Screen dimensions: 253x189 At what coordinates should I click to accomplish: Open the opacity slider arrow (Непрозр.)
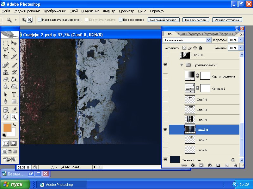pyautogui.click(x=241, y=40)
